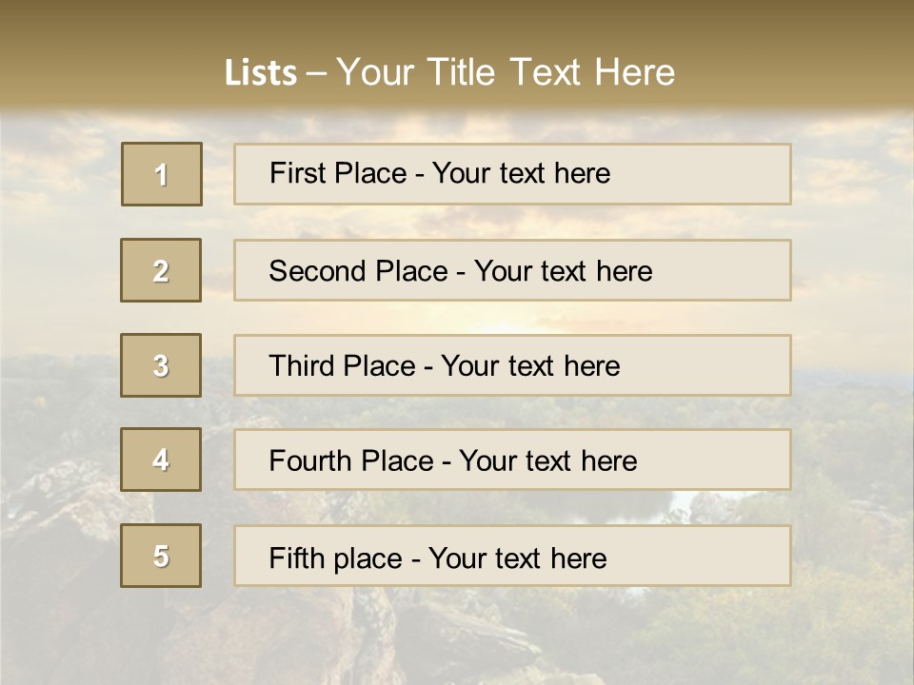Image resolution: width=914 pixels, height=685 pixels.
Task: Click 'Your text here' in First Place row
Action: 521,173
